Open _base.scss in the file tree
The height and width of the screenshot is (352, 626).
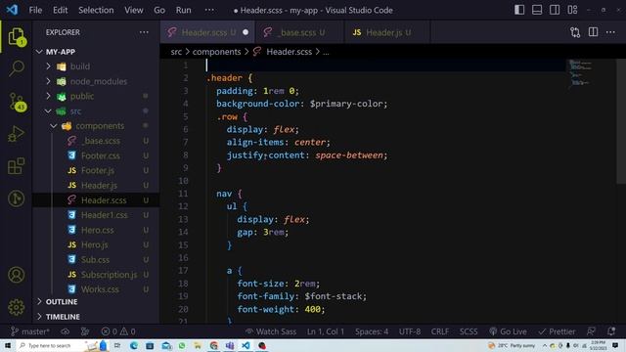96,141
